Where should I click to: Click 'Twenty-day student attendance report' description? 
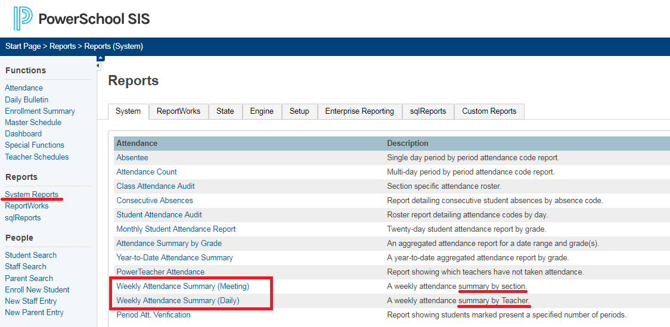pos(467,229)
